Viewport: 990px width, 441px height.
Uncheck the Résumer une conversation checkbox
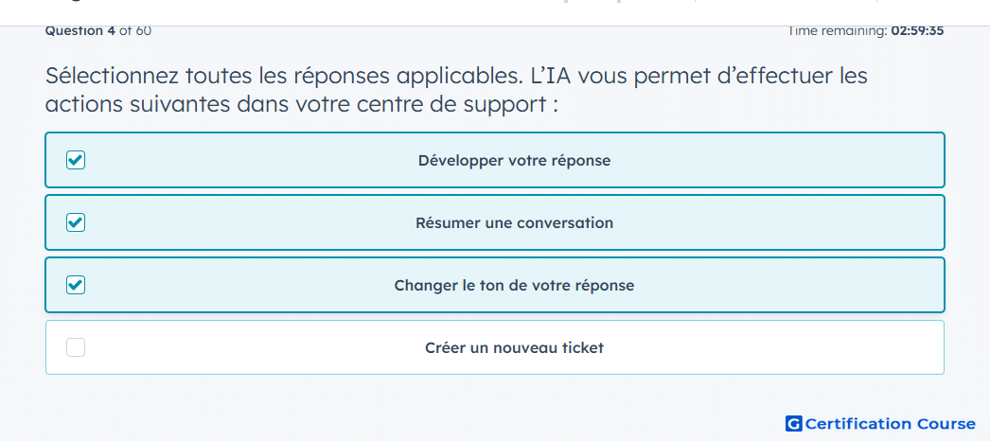(x=76, y=222)
